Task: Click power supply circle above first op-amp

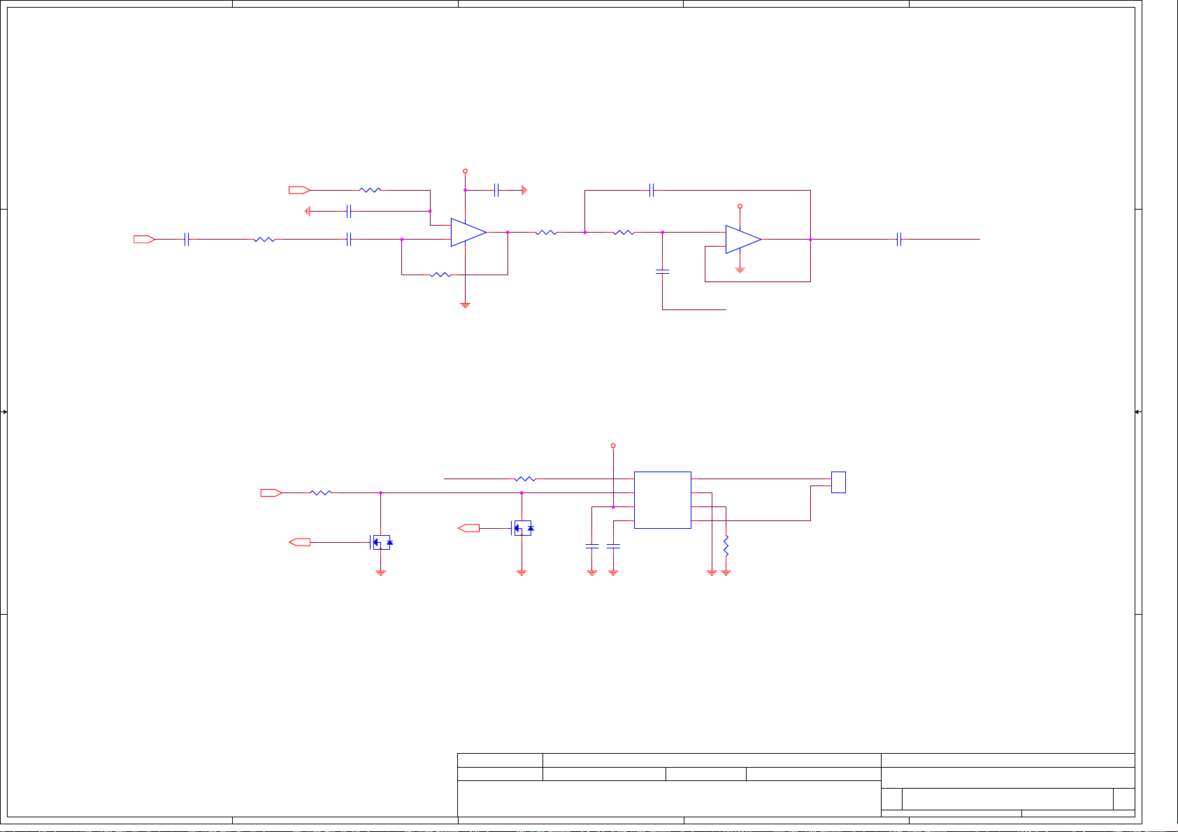Action: click(465, 171)
